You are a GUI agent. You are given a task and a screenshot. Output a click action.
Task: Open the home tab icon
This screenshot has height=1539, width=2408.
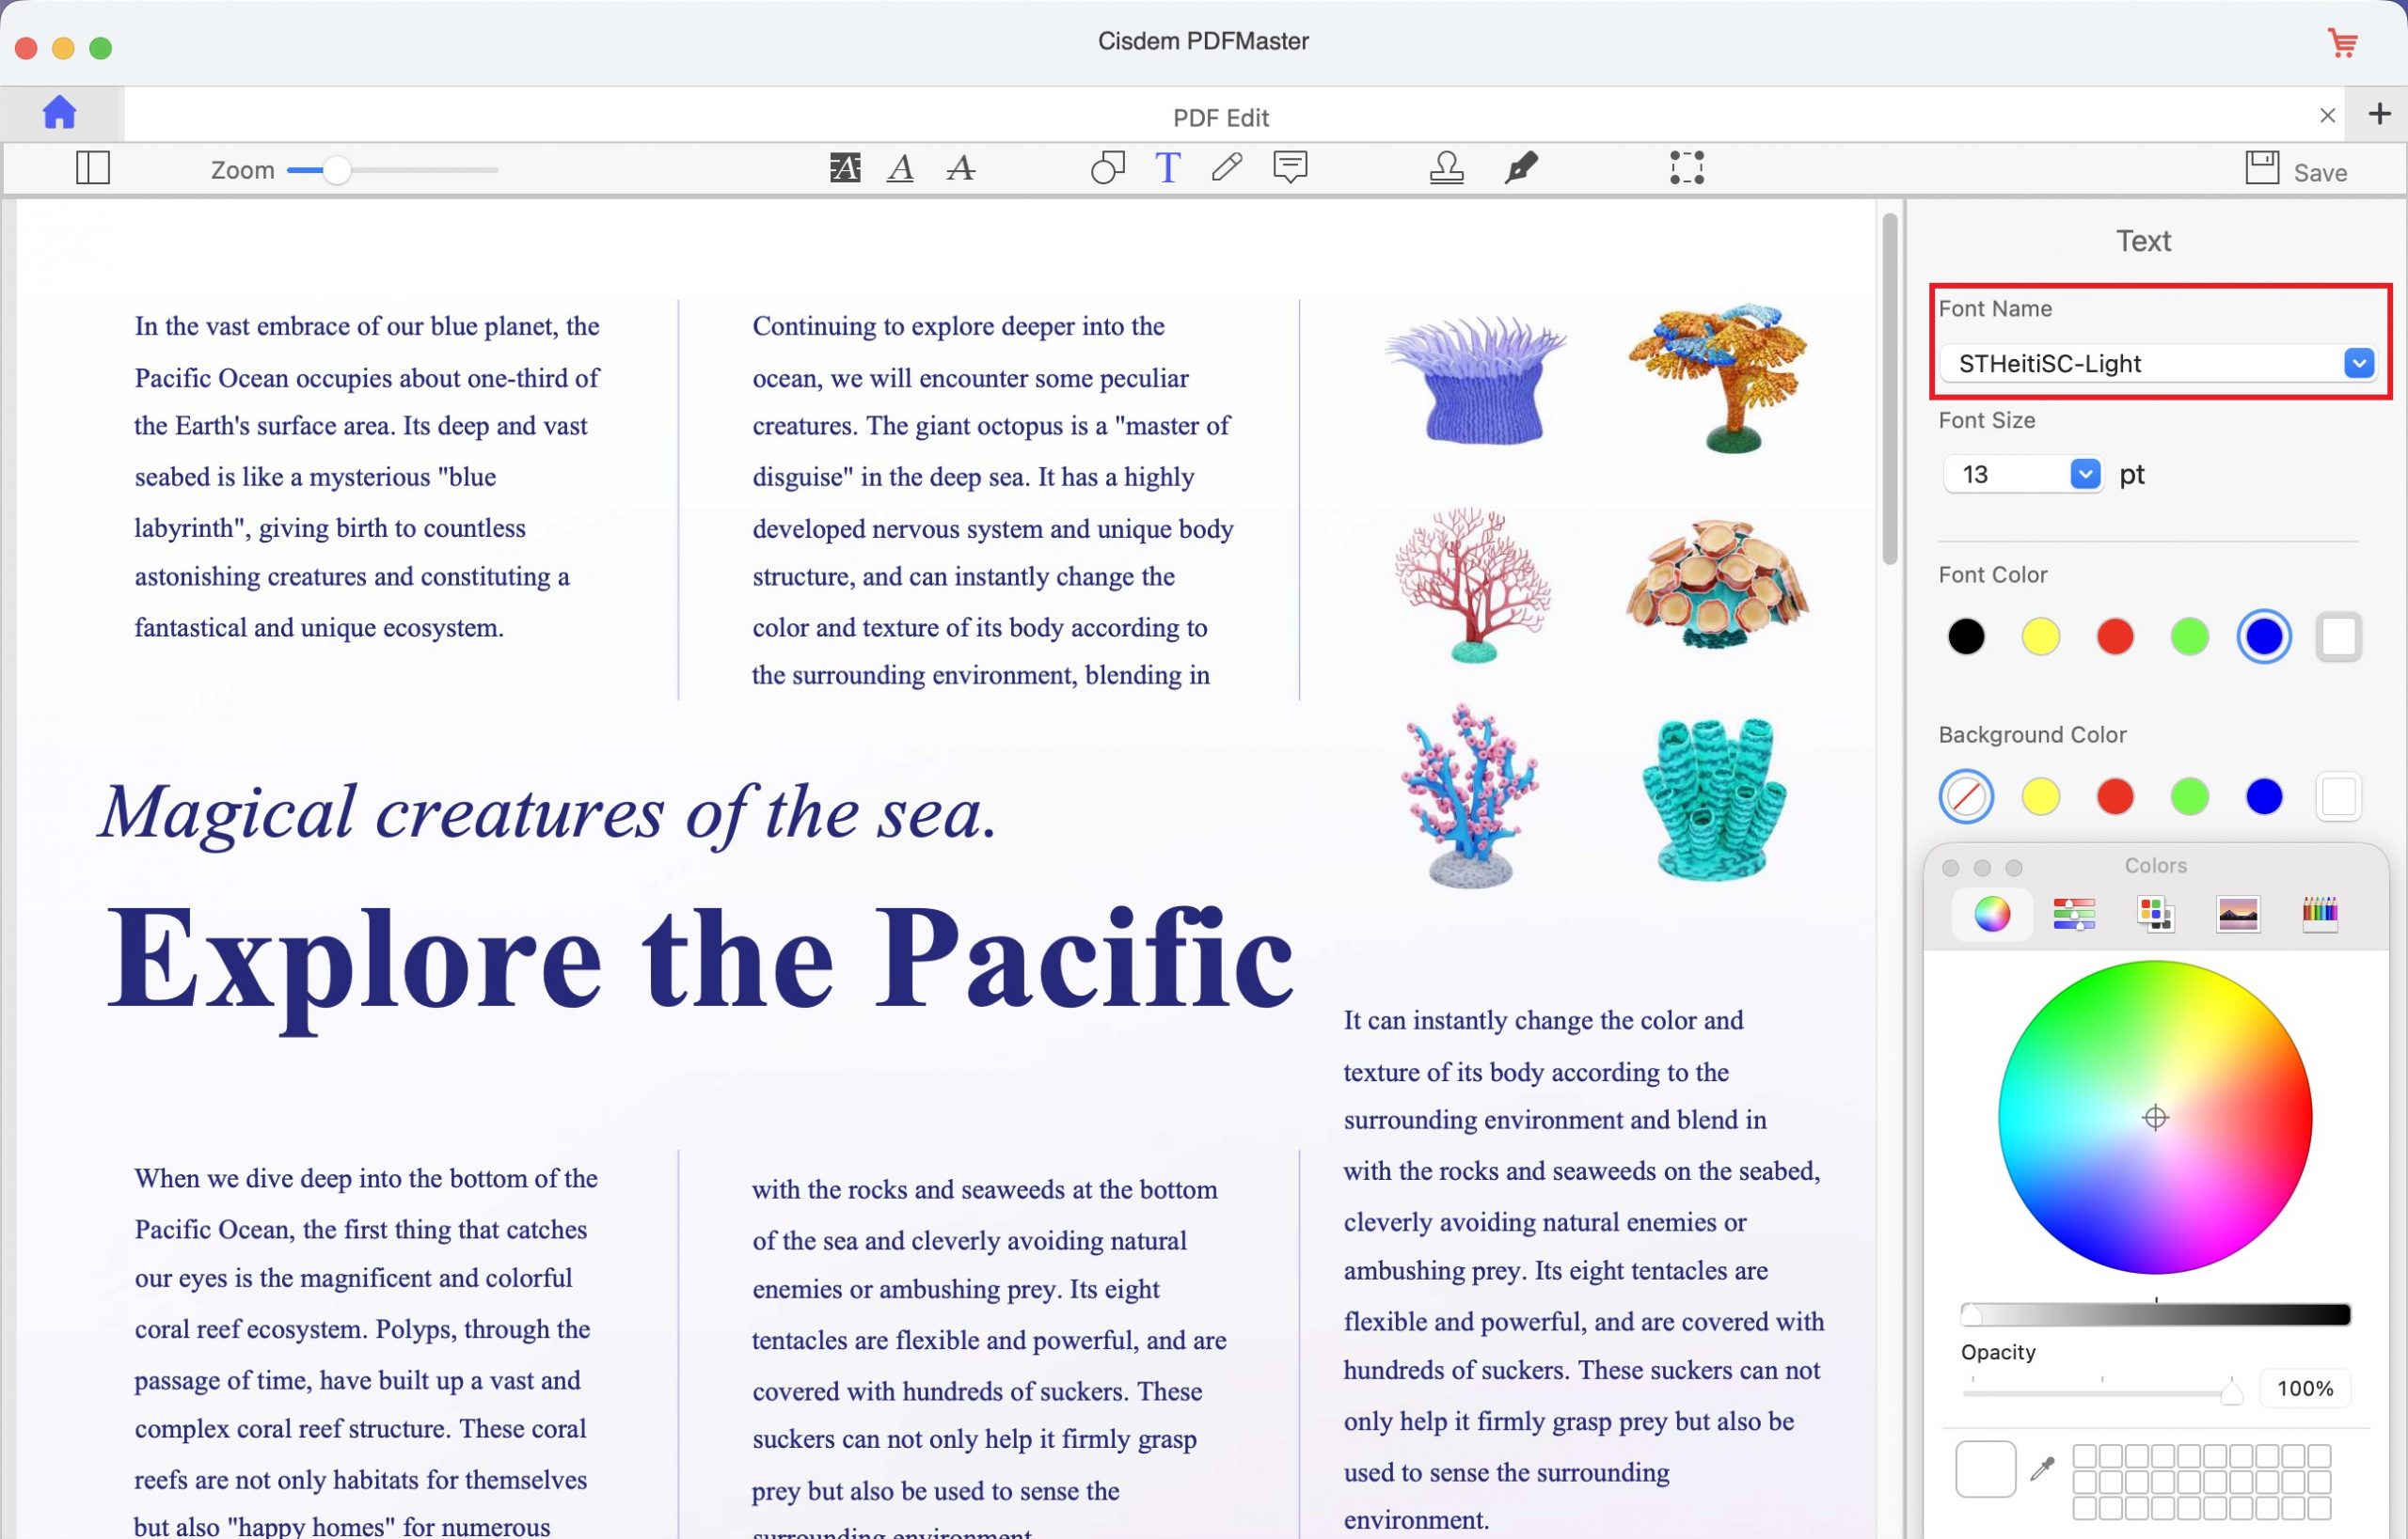pyautogui.click(x=60, y=112)
